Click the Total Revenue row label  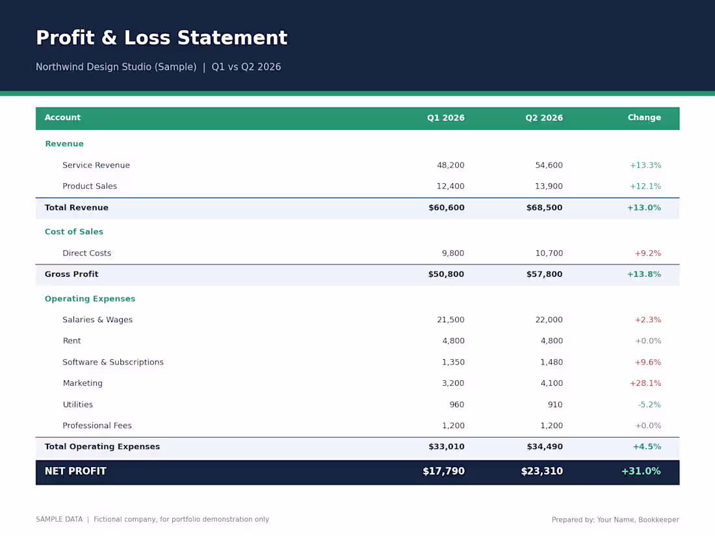[x=77, y=207]
